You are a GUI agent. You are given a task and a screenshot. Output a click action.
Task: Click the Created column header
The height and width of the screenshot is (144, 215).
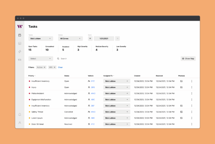point(137,76)
